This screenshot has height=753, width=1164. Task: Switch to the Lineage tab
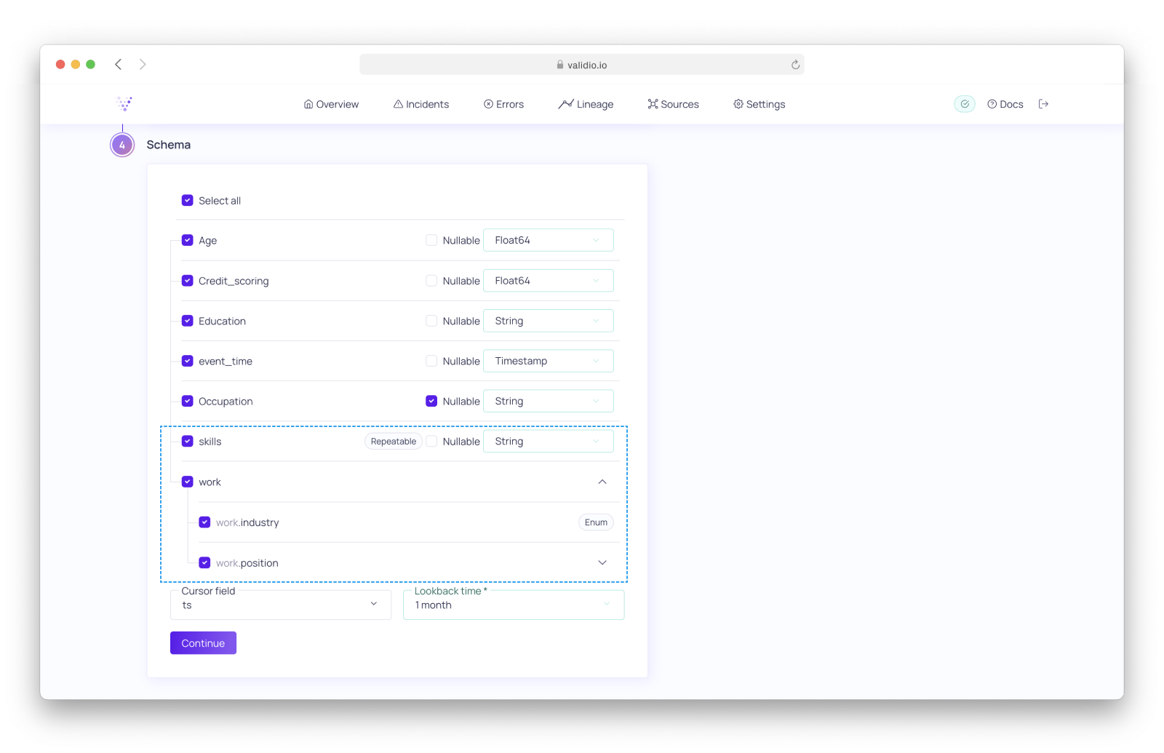pos(586,104)
